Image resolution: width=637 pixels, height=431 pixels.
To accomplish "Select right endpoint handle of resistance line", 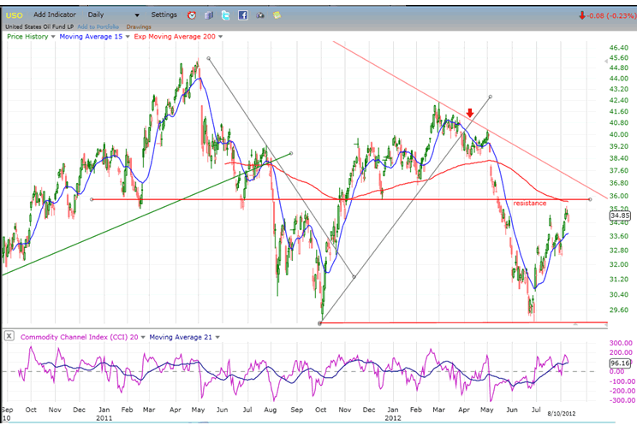I will click(x=590, y=199).
